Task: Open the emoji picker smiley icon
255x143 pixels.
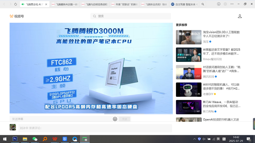Action: [x=115, y=119]
